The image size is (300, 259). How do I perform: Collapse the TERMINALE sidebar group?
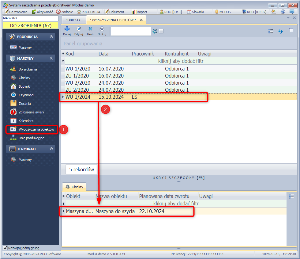(x=51, y=149)
